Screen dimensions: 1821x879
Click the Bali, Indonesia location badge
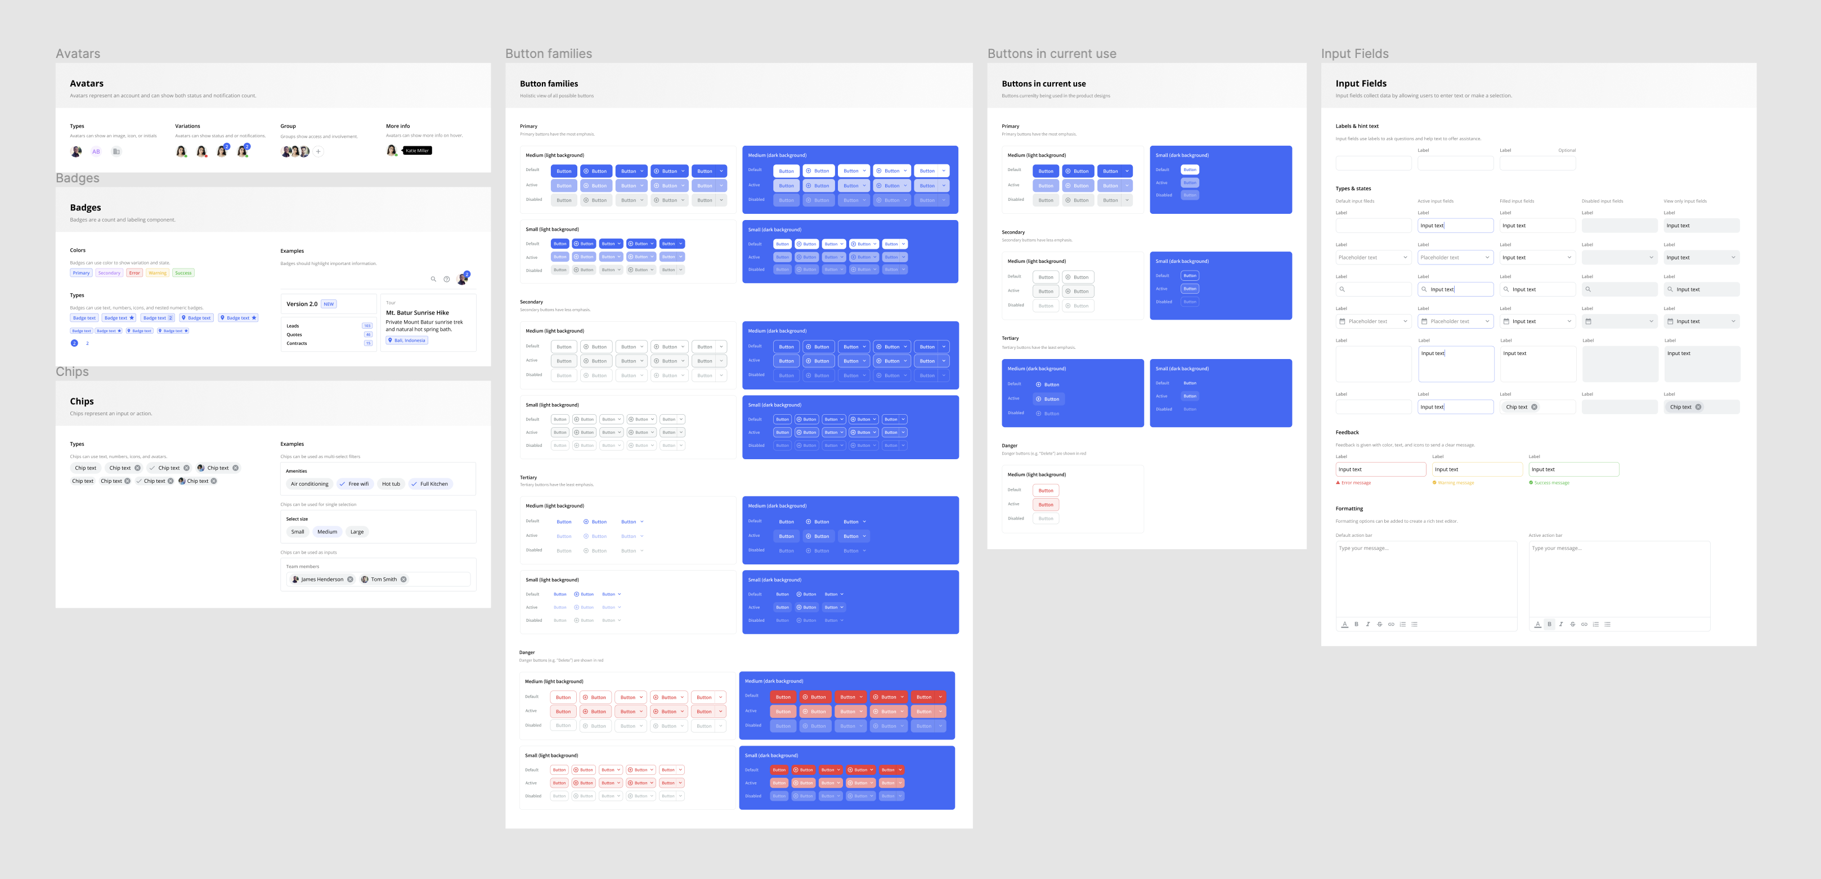coord(406,340)
